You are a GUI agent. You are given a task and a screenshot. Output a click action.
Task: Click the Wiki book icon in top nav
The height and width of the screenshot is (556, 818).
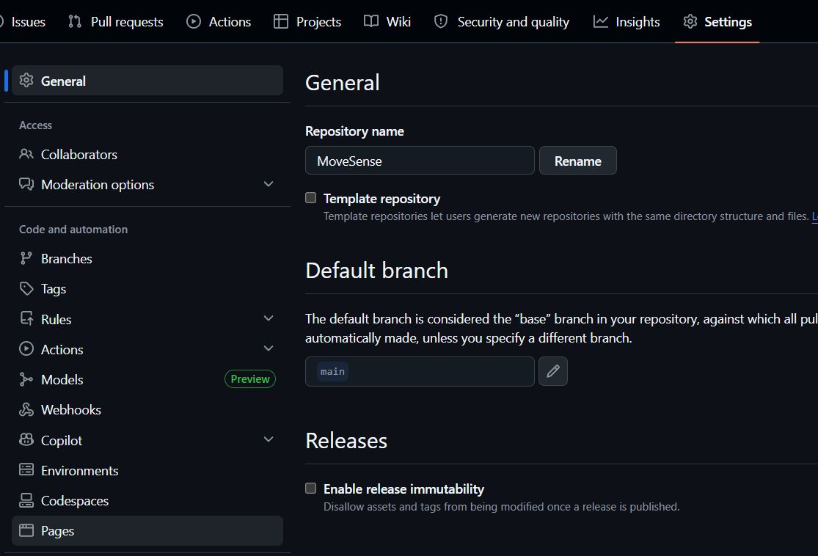[371, 21]
